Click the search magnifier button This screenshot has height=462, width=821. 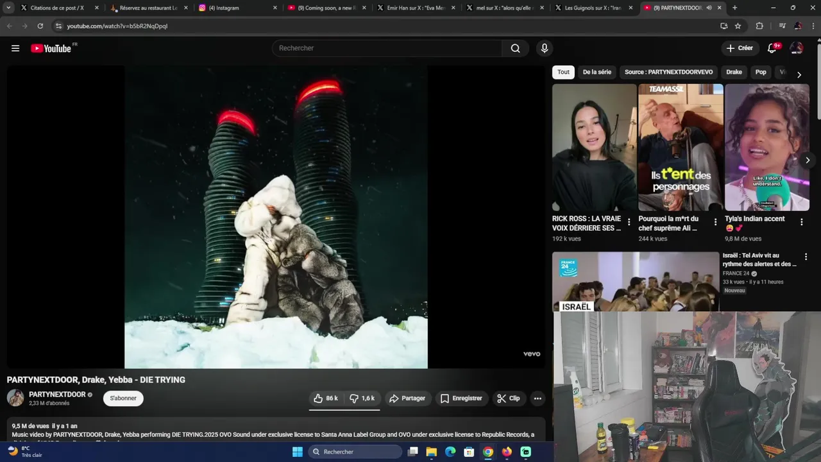coord(515,48)
